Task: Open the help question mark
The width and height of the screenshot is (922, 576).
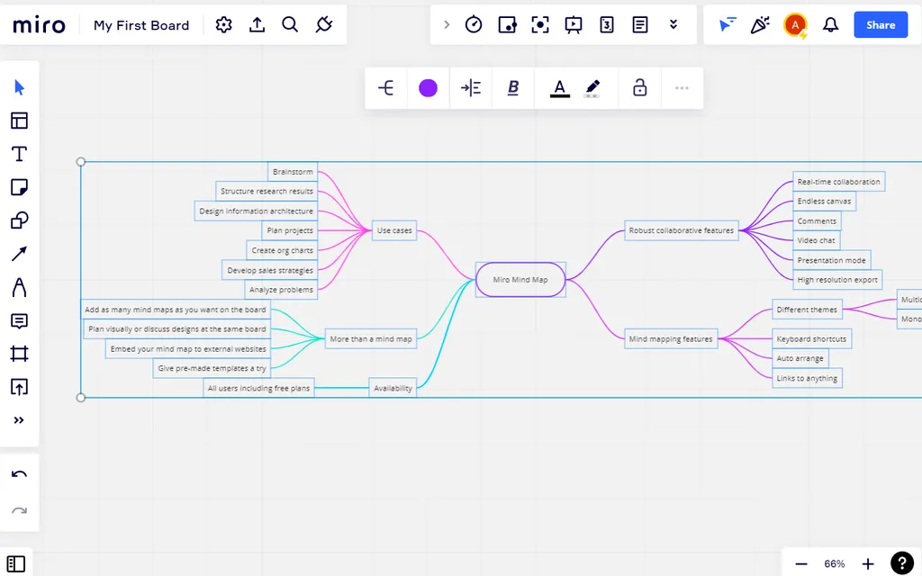Action: click(902, 563)
